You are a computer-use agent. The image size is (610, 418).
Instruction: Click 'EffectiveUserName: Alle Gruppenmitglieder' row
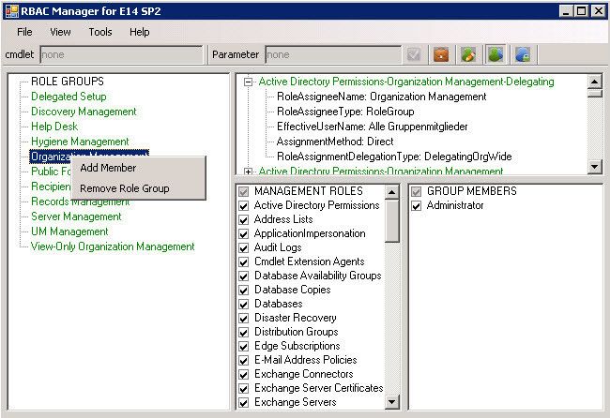point(373,127)
